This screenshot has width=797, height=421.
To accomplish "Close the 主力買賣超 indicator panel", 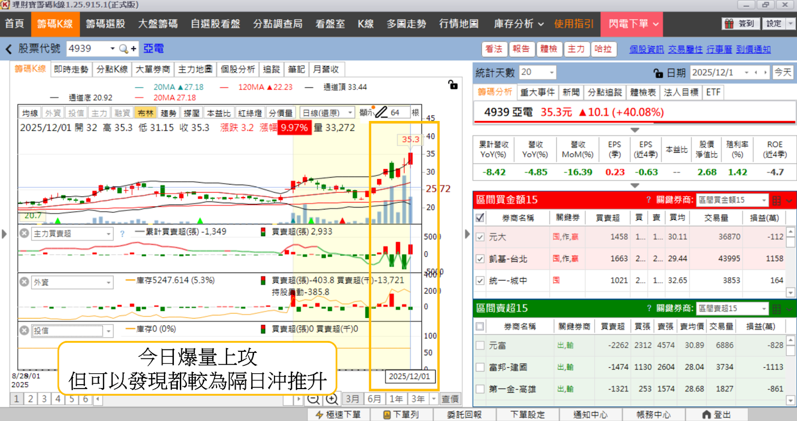I will tap(24, 233).
